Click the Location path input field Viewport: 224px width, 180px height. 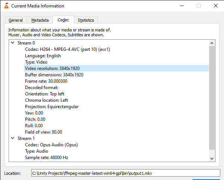126,173
